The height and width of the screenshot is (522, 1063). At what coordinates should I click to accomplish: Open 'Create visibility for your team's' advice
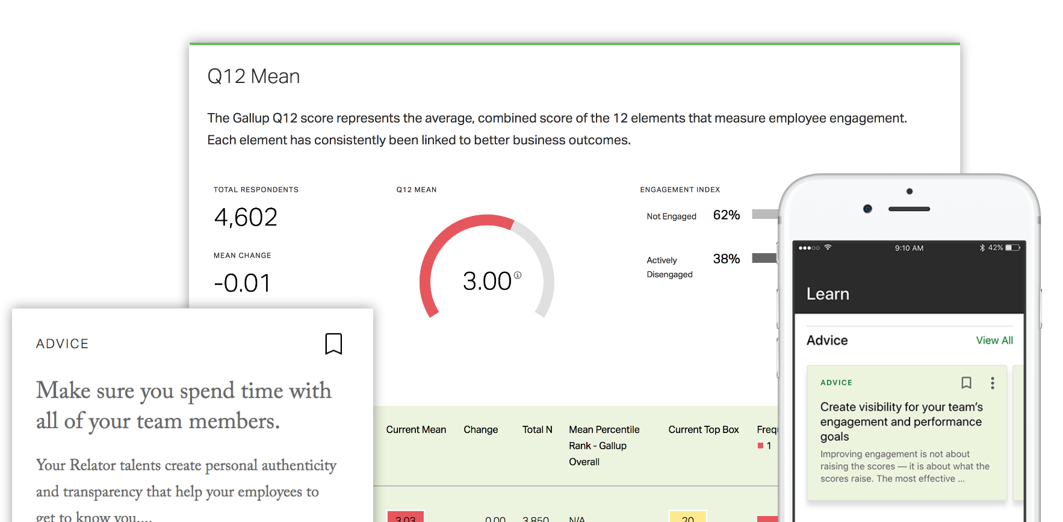coord(901,422)
